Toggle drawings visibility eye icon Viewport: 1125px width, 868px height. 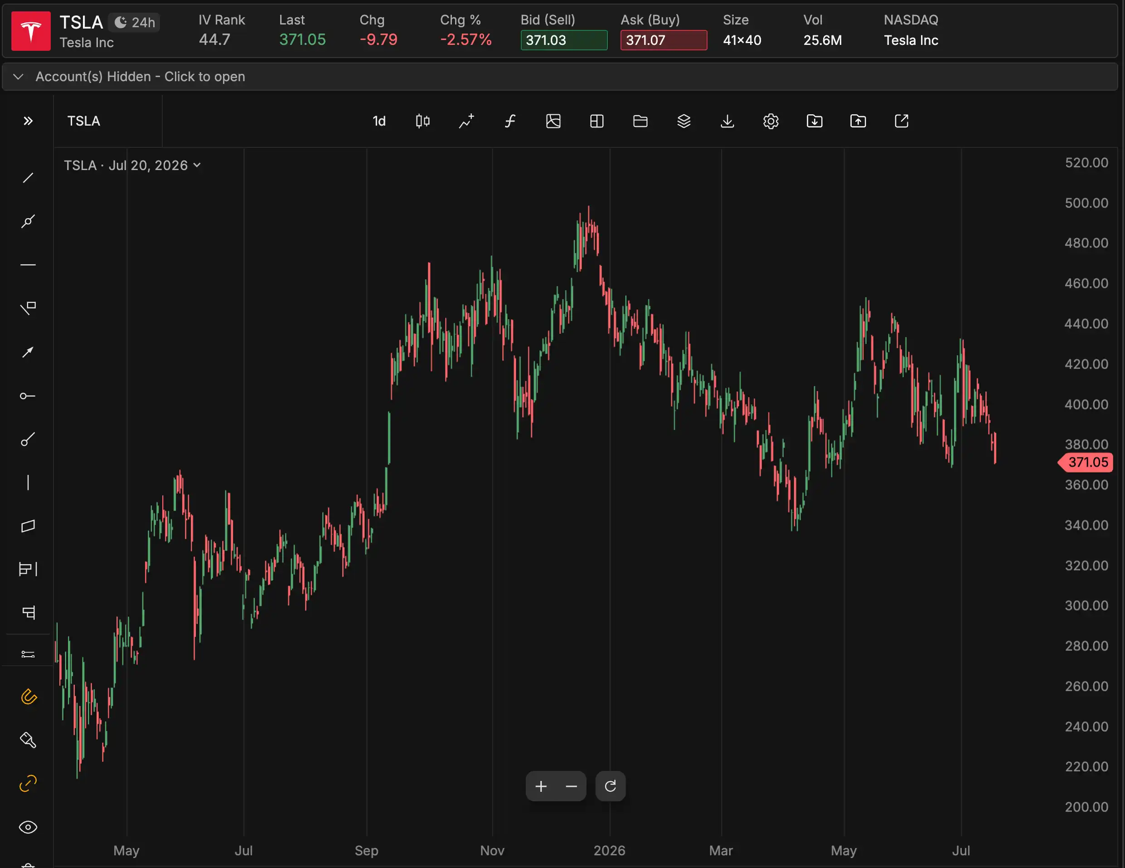pyautogui.click(x=28, y=827)
